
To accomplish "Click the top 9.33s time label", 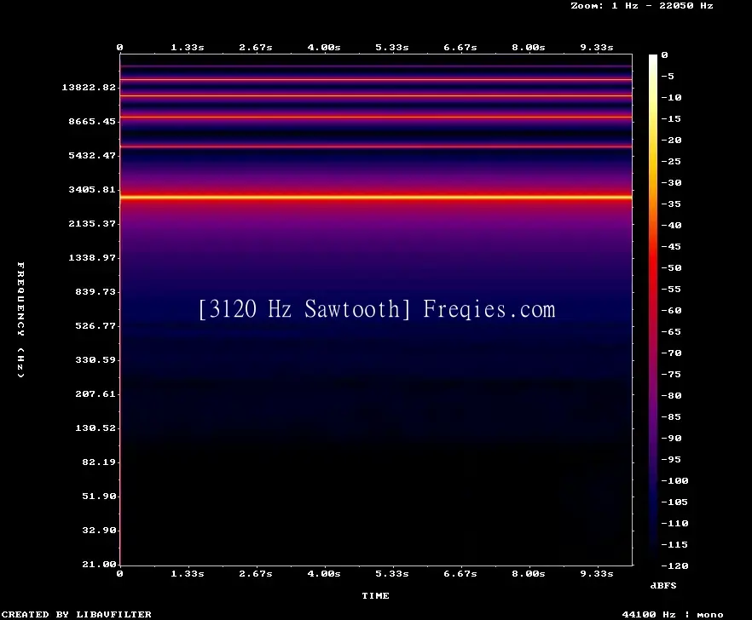I will (x=597, y=47).
